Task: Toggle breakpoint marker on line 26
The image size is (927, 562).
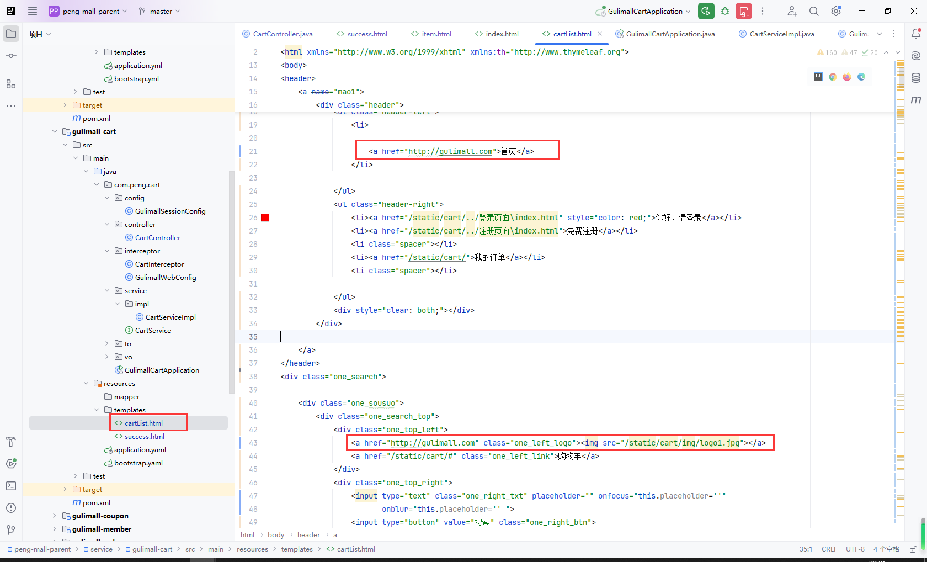Action: 265,218
